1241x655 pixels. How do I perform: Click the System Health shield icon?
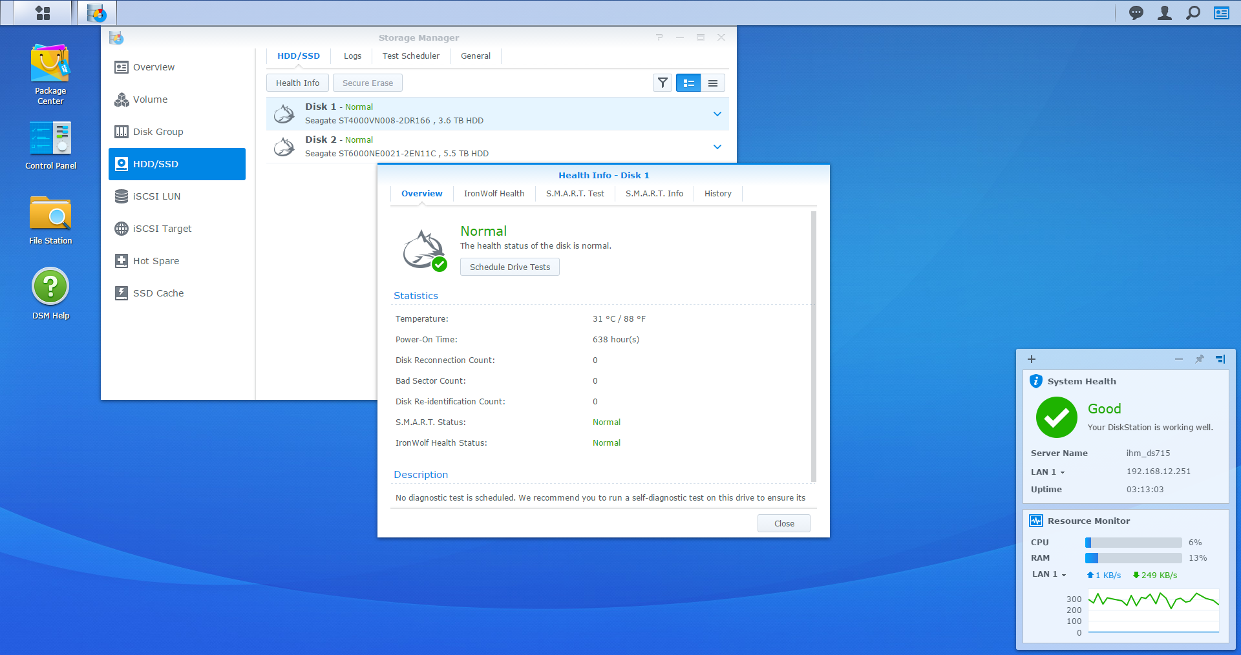(x=1036, y=381)
